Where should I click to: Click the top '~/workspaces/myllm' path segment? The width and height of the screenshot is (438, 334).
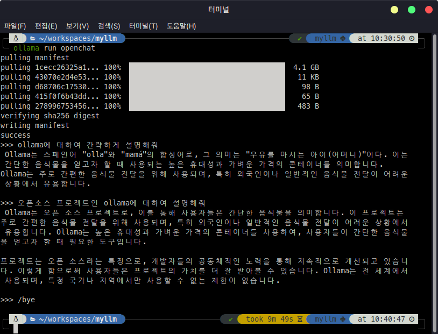click(x=78, y=38)
